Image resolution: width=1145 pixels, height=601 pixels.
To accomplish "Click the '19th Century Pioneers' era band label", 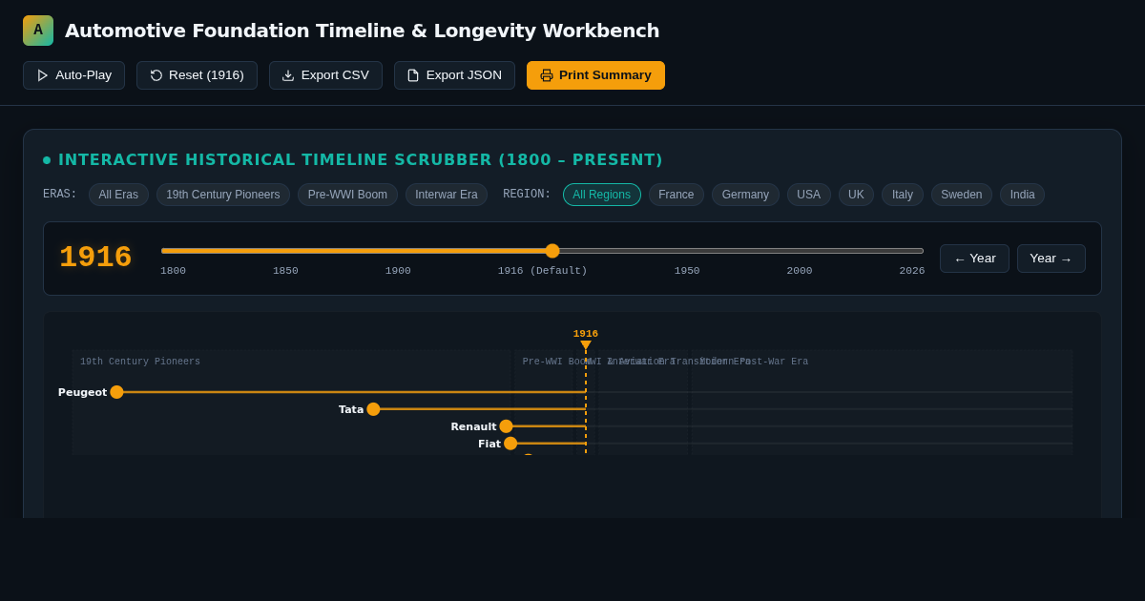I will pyautogui.click(x=140, y=363).
